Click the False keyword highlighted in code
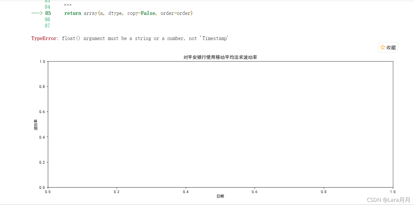Viewport: 414px width, 205px height. [148, 13]
